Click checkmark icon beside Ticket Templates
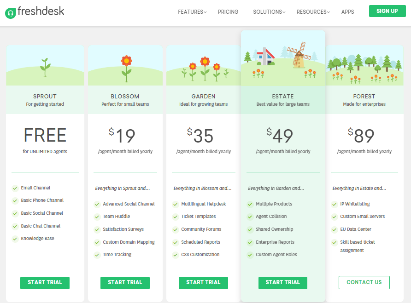The height and width of the screenshot is (303, 411). [176, 217]
